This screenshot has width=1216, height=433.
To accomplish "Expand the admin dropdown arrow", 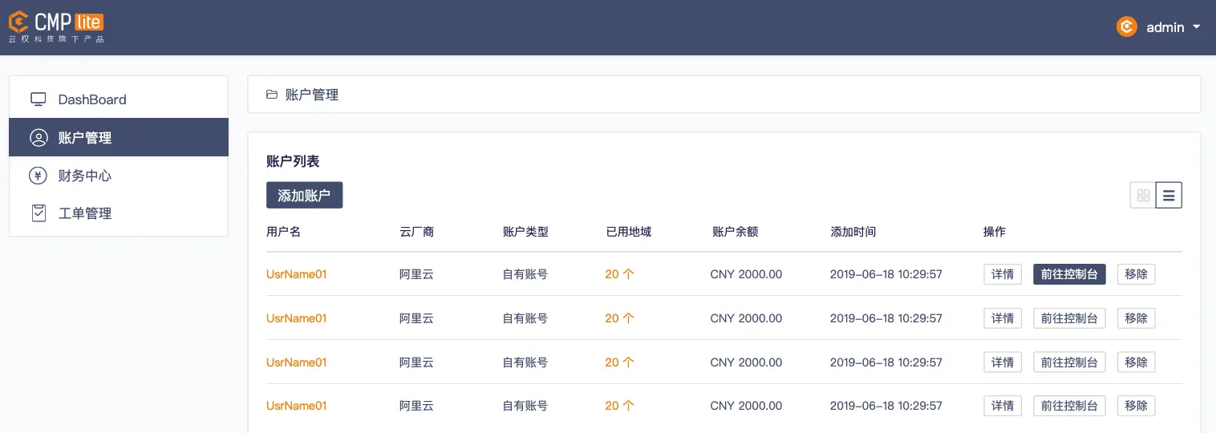I will click(x=1197, y=26).
